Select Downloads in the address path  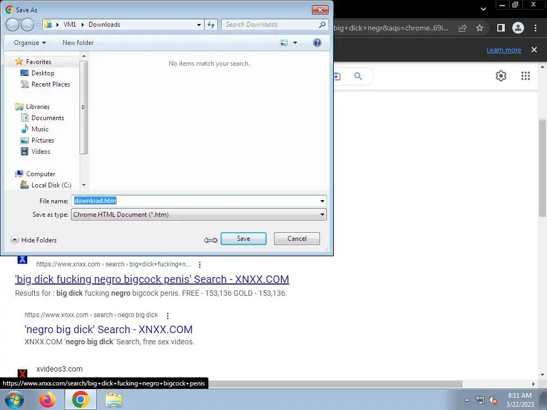pos(104,25)
